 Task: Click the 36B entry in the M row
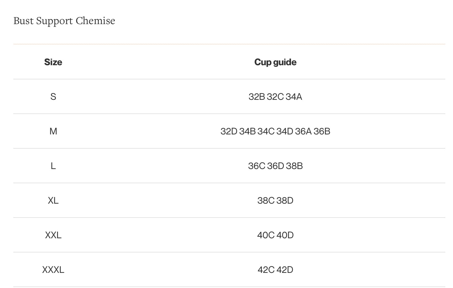coord(322,131)
